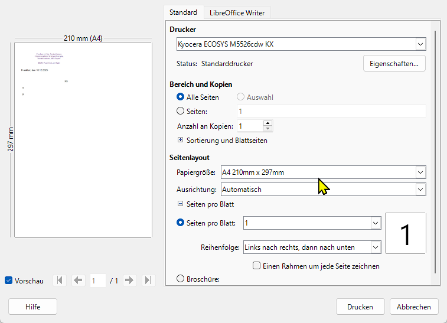Image resolution: width=447 pixels, height=323 pixels.
Task: Select the Standard tab
Action: [183, 12]
